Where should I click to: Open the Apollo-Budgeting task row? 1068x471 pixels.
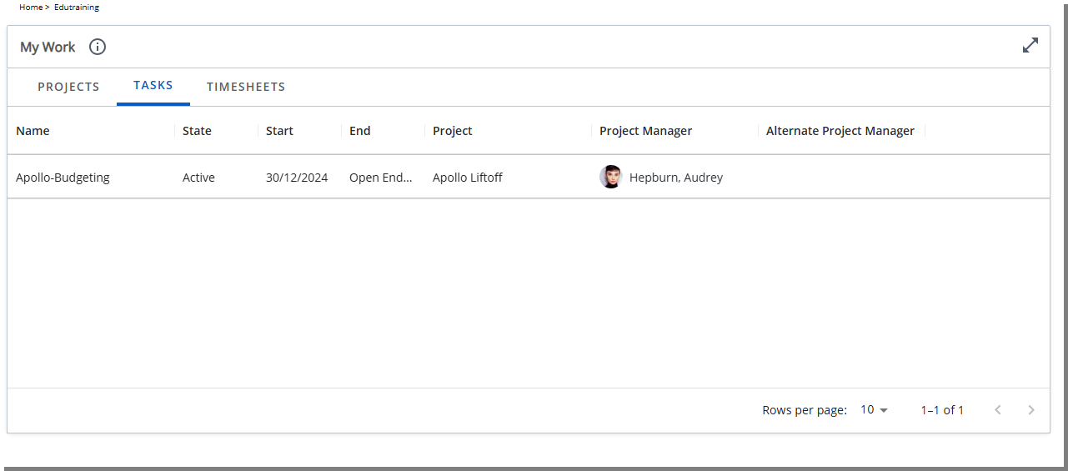pyautogui.click(x=63, y=178)
